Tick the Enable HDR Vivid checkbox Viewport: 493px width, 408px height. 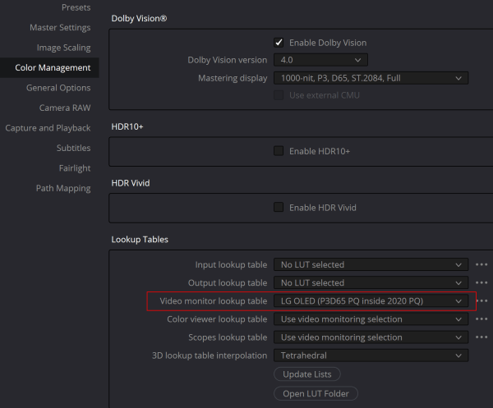pos(279,208)
